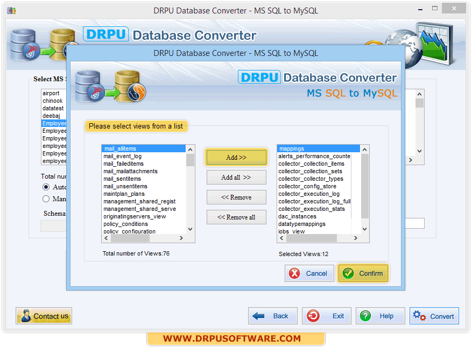Click down arrow of available views scrollbar
This screenshot has width=472, height=347.
(x=190, y=229)
